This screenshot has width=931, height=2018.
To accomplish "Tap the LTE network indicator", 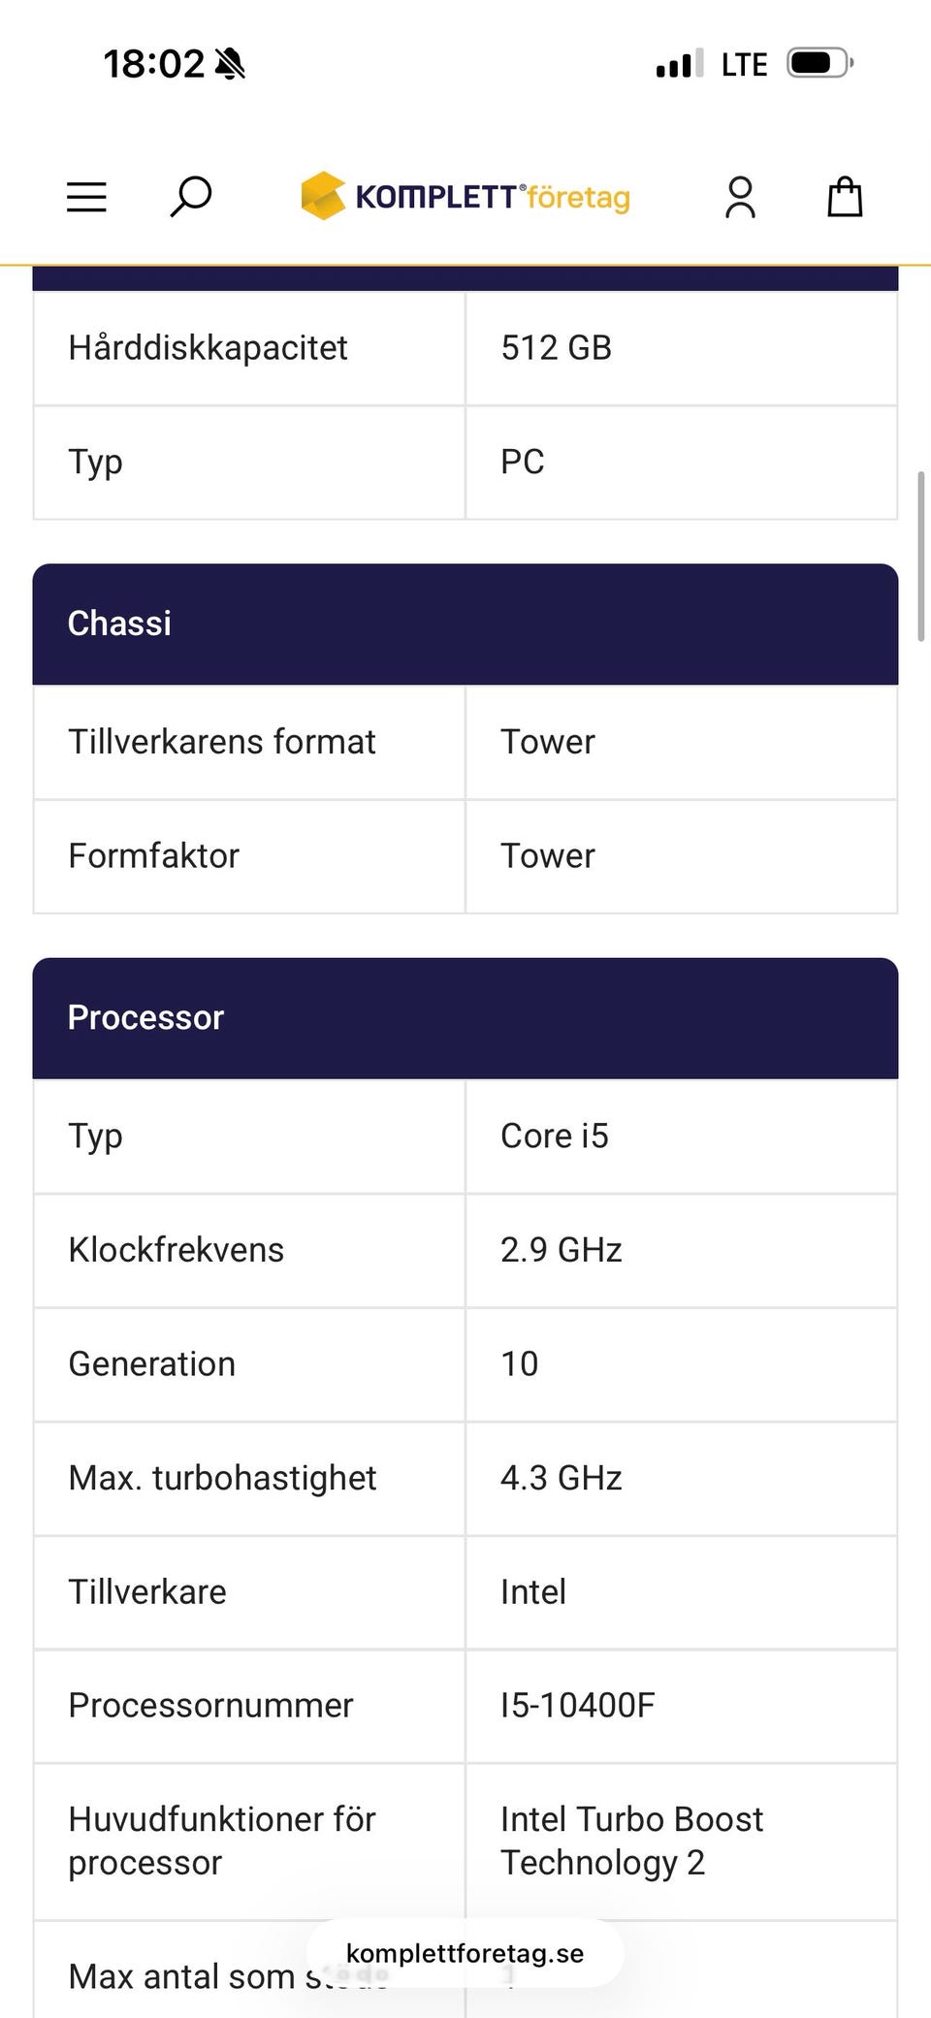I will click(744, 65).
